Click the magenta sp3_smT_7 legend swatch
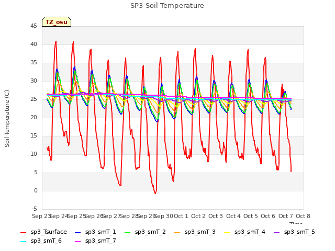 (78, 242)
